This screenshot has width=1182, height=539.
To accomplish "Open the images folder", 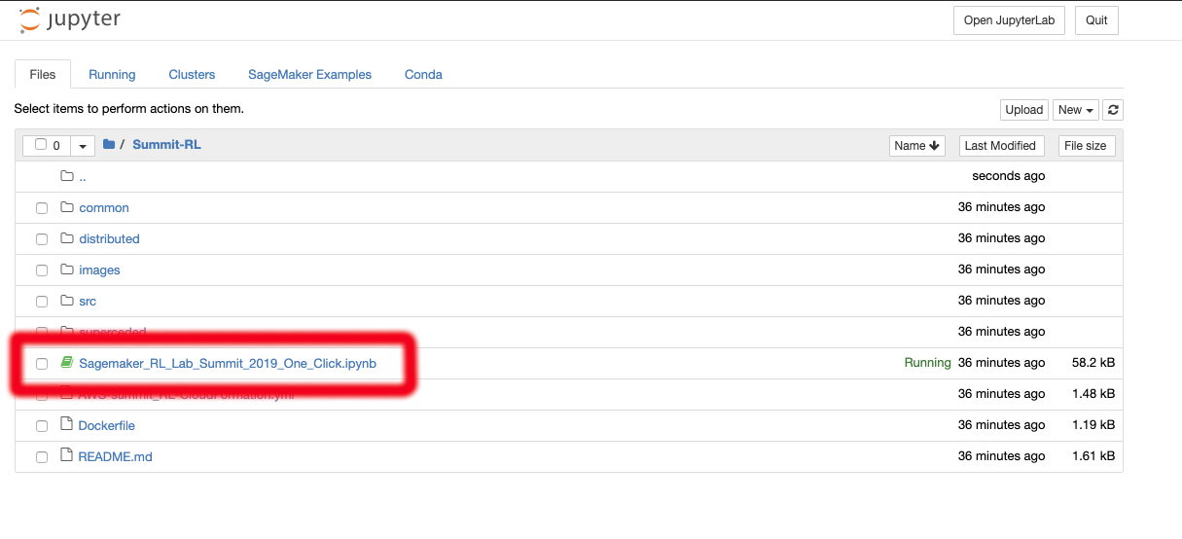I will pos(99,269).
